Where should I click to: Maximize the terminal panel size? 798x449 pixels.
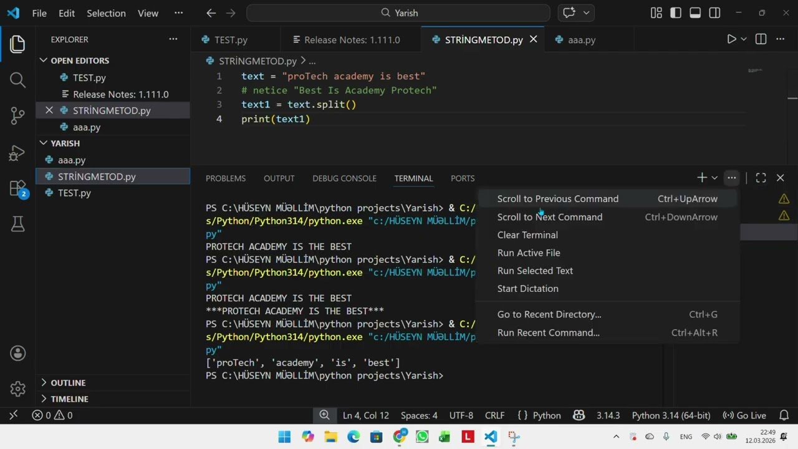pos(761,178)
